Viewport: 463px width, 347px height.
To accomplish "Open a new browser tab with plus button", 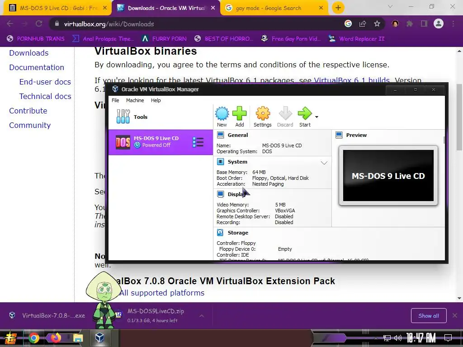I will 338,8.
